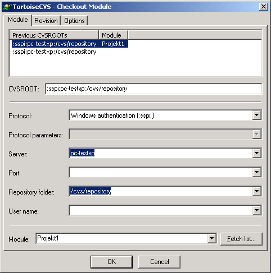271x273 pixels.
Task: Expand the Protocol dropdown
Action: (256, 115)
